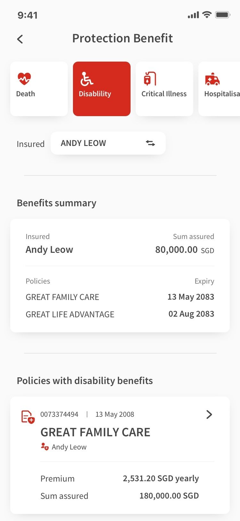Tap the Critical Illness IV bag icon

pos(150,79)
